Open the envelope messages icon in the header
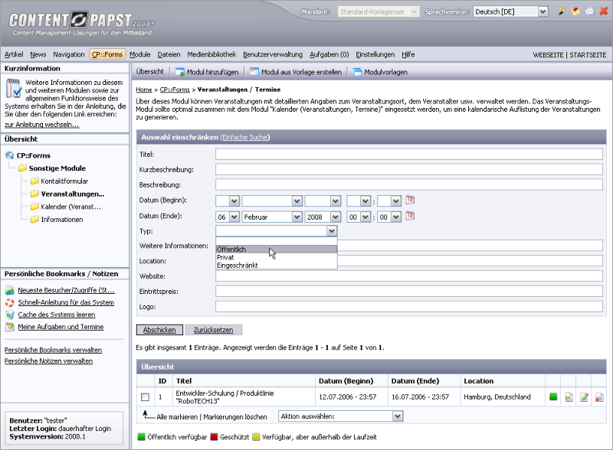613x450 pixels. pyautogui.click(x=589, y=11)
